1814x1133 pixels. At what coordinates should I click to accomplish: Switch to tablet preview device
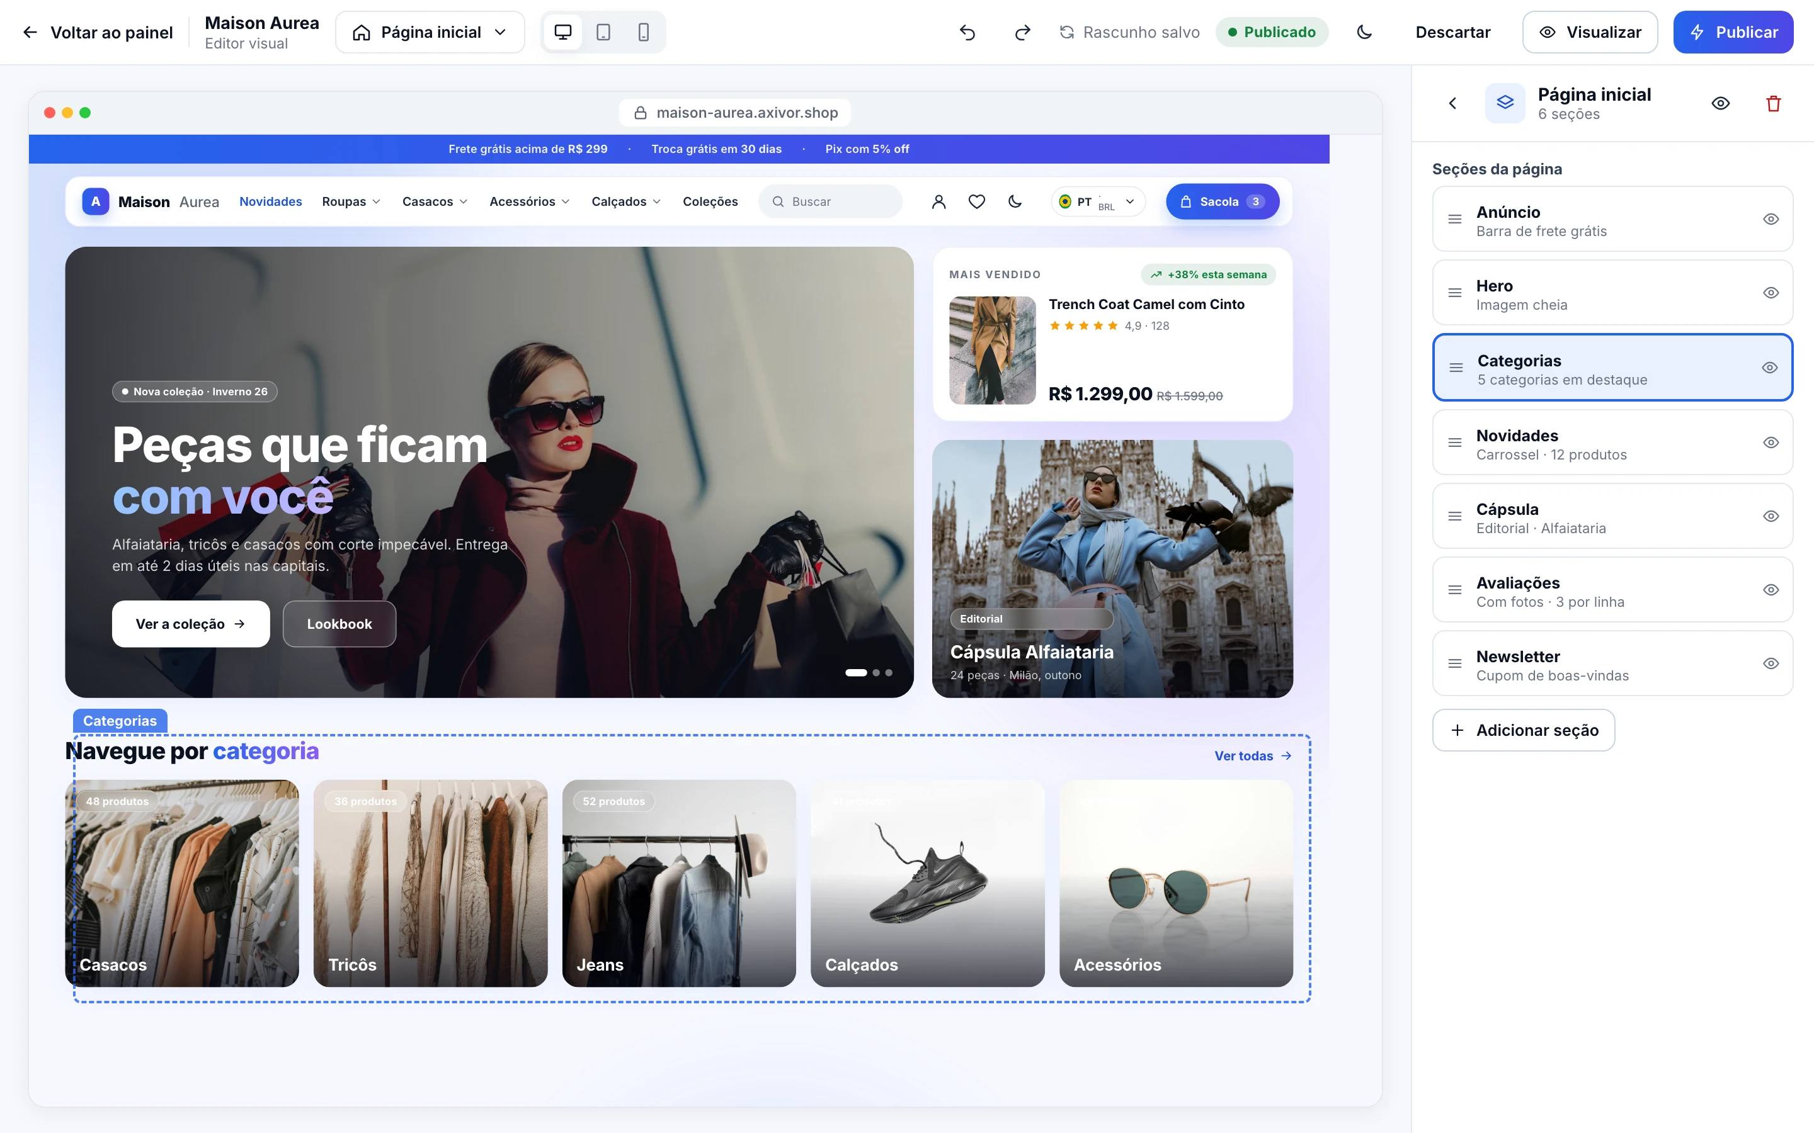click(x=603, y=32)
